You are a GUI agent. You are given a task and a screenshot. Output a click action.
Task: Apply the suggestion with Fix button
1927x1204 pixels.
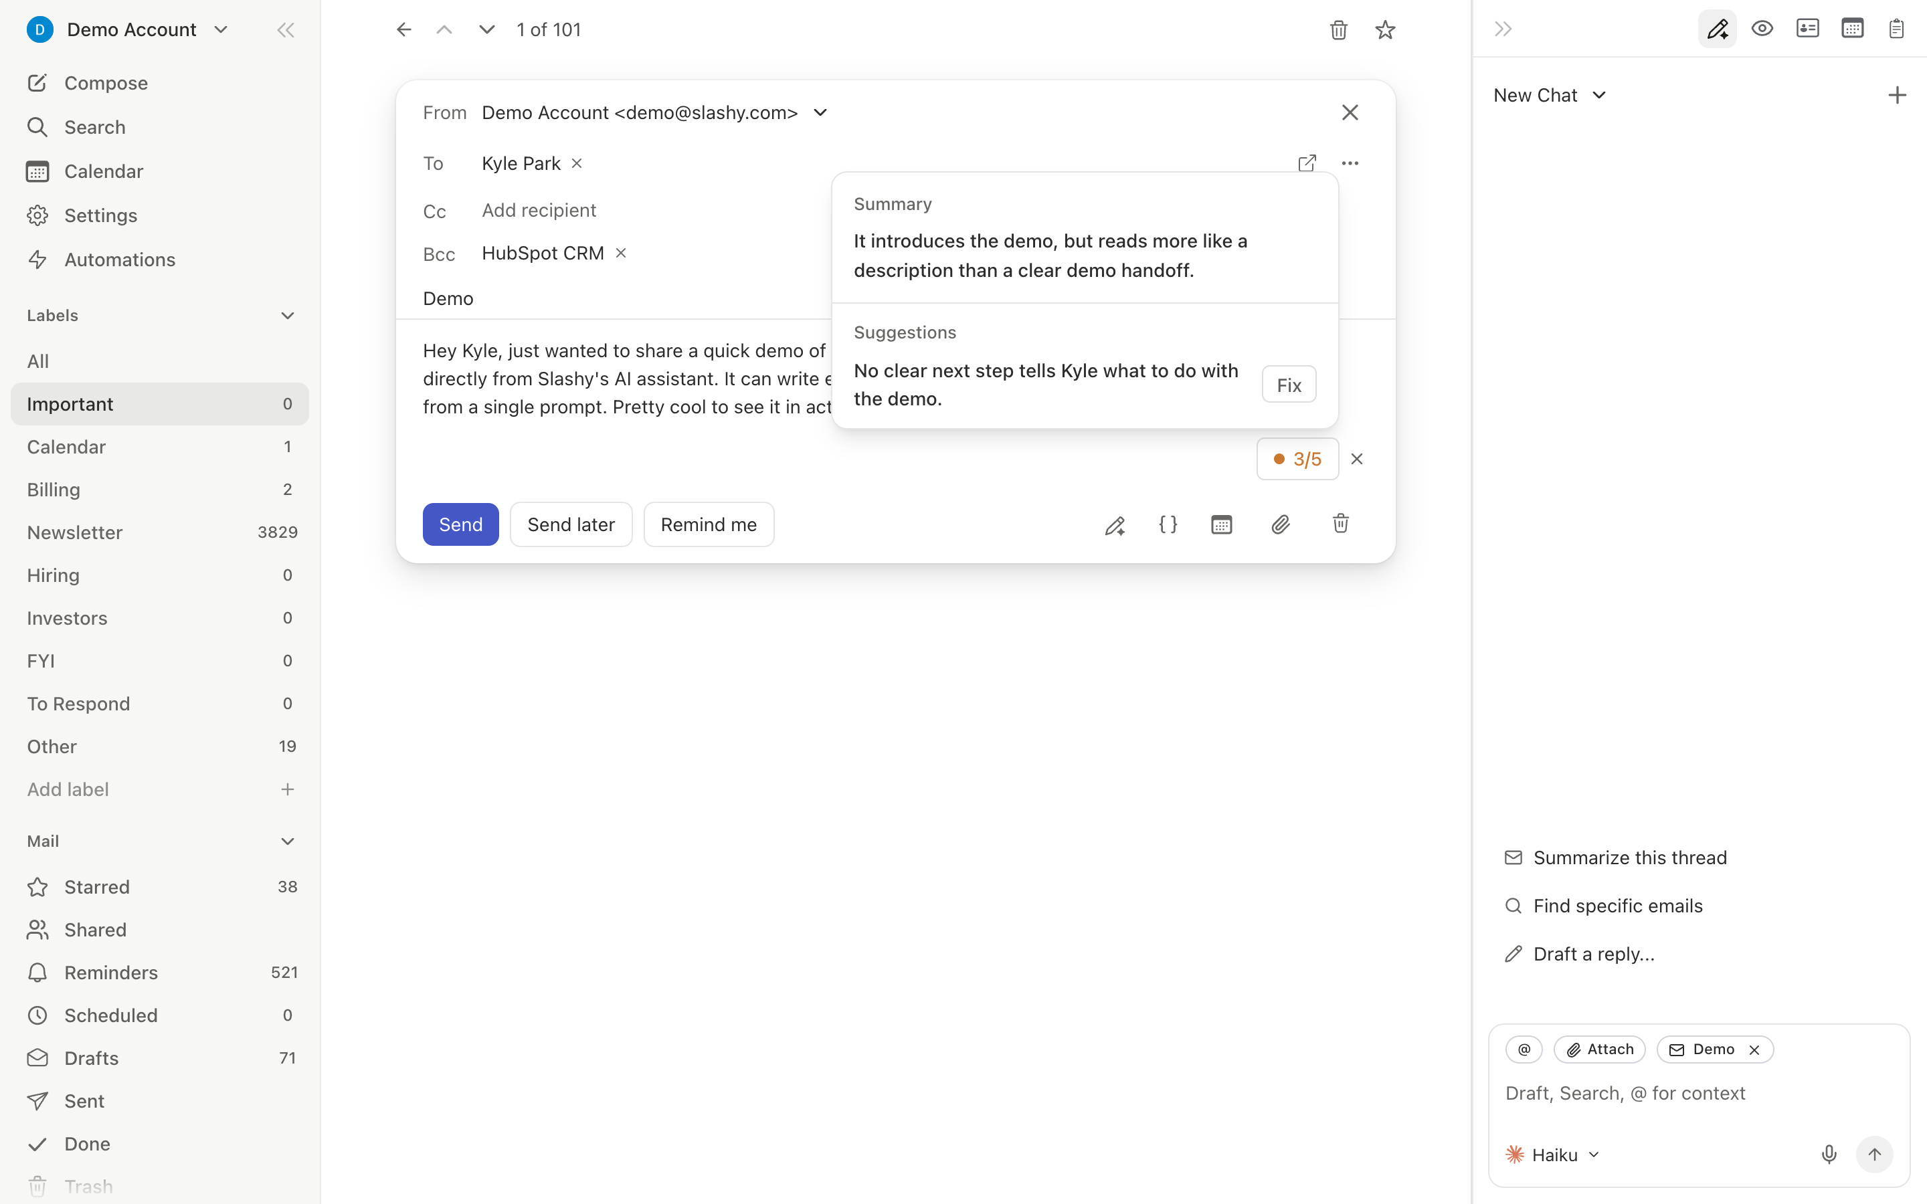tap(1289, 385)
